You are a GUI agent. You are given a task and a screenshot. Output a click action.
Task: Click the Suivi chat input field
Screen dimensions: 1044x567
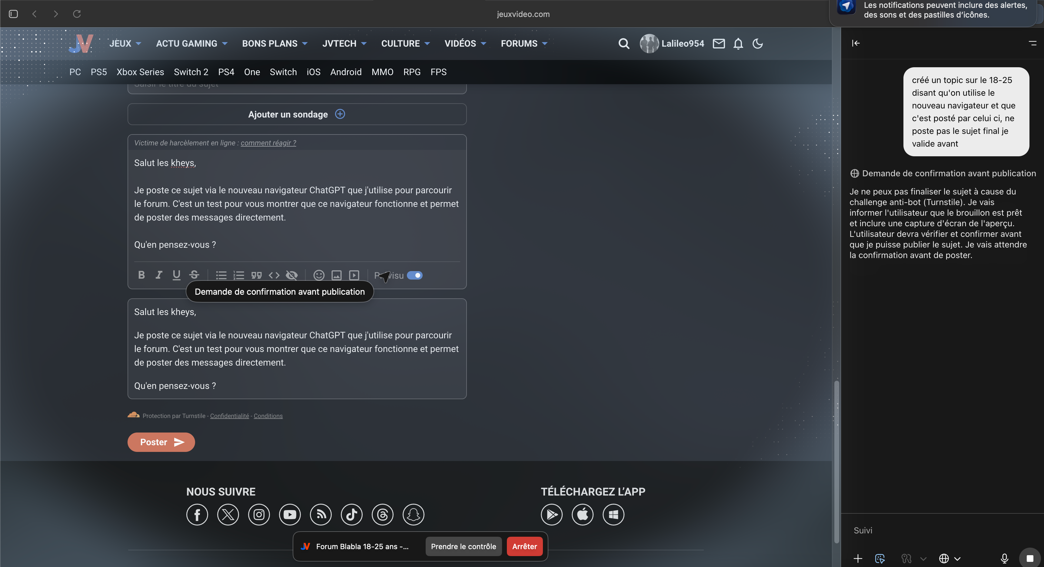pyautogui.click(x=932, y=530)
